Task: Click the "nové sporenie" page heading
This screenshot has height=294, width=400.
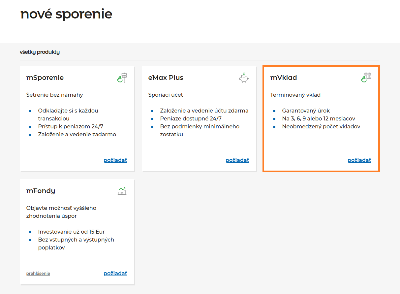Action: coord(66,14)
